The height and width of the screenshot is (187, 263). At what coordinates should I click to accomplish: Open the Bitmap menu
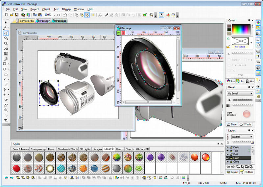[66, 9]
